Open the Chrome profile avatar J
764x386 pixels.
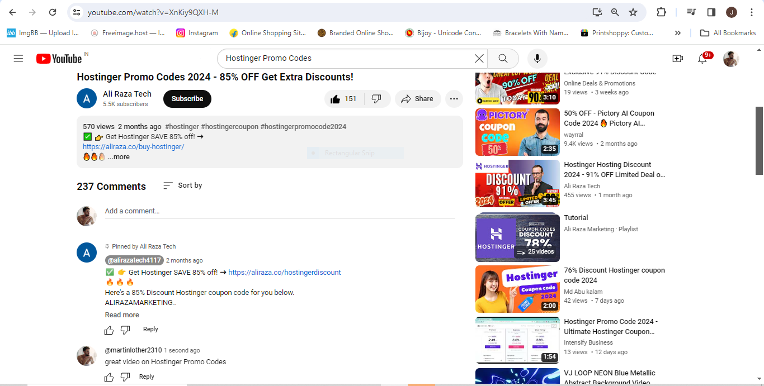pyautogui.click(x=732, y=12)
